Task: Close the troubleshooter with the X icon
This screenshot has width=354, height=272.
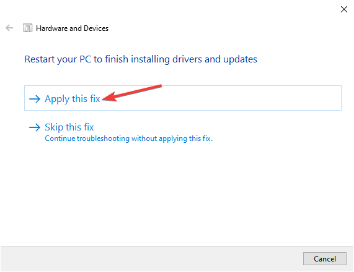Action: [x=344, y=9]
